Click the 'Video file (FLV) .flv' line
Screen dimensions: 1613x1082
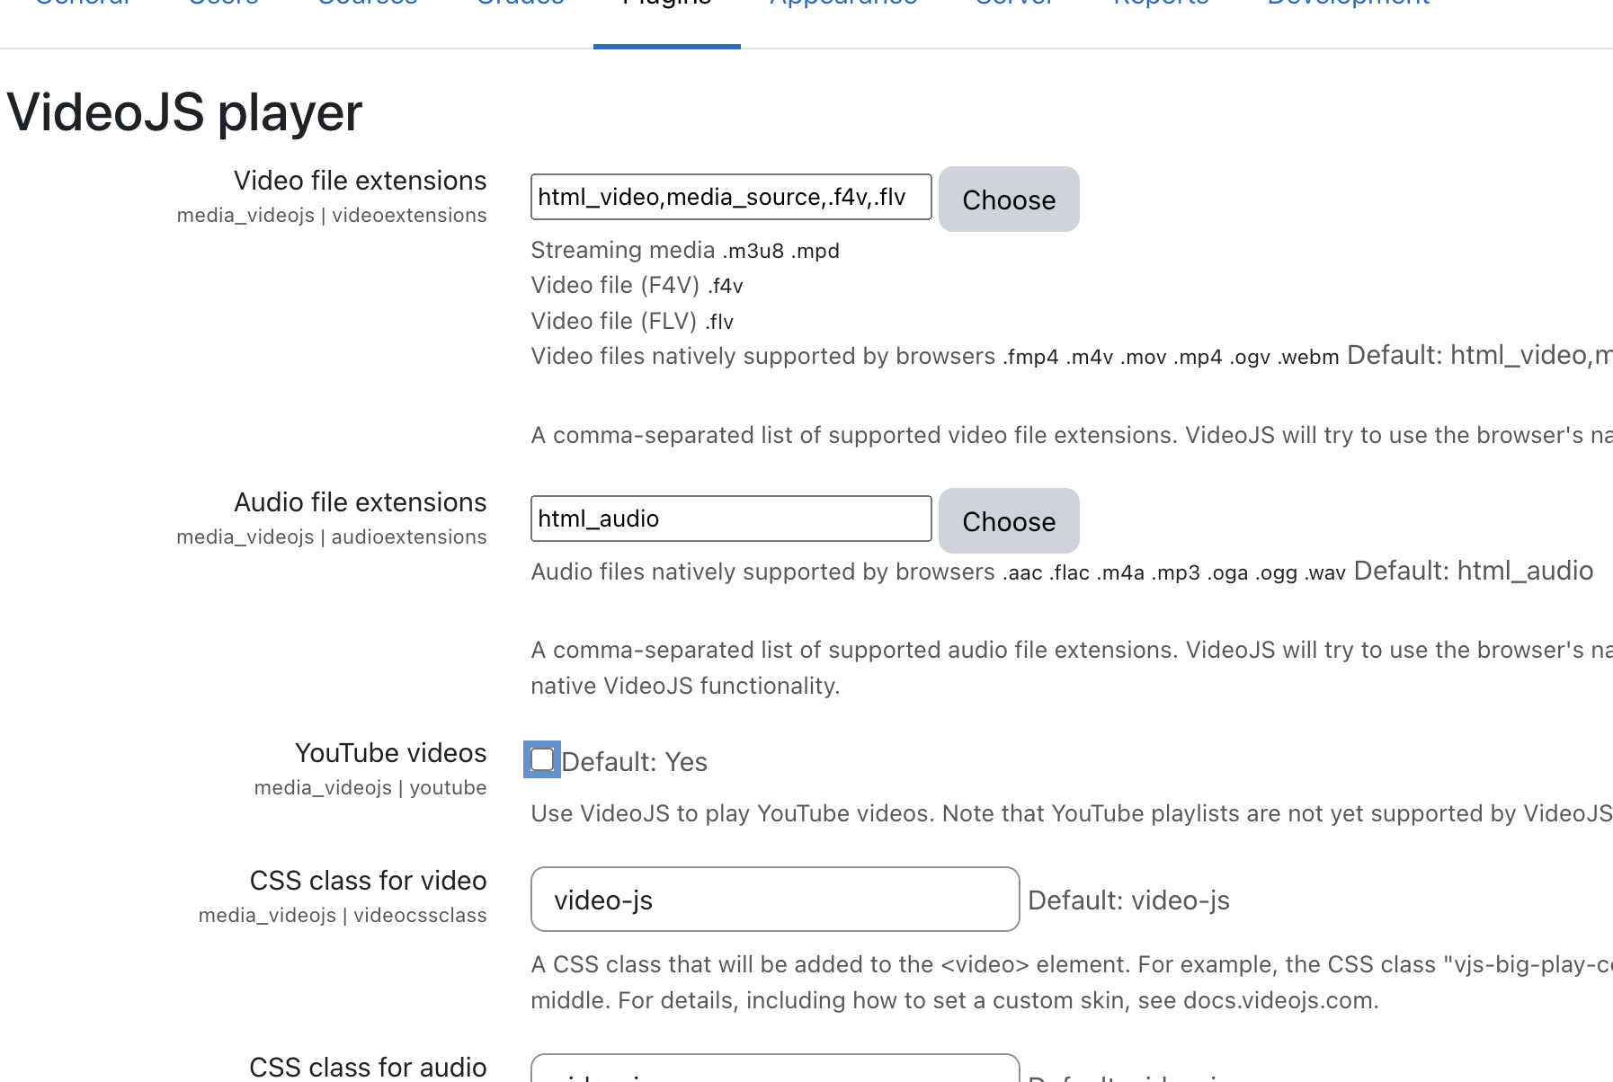(632, 321)
